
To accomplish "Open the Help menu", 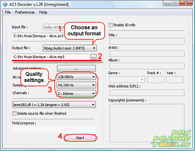I will [x=43, y=12].
